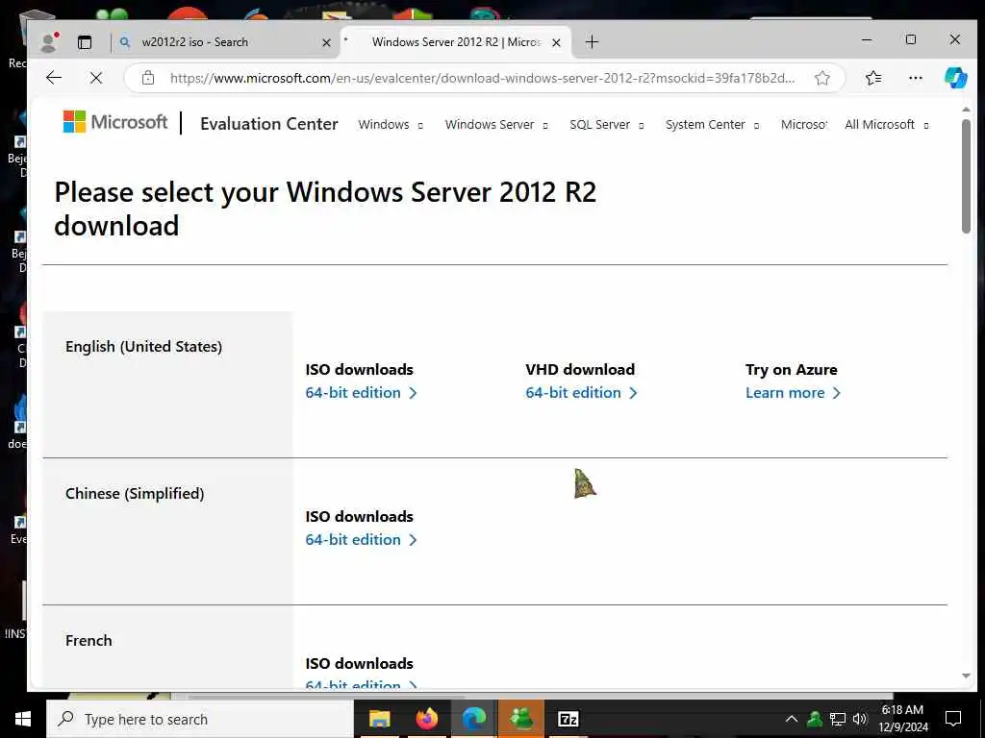Image resolution: width=985 pixels, height=738 pixels.
Task: Click the English (United States) label
Action: tap(144, 346)
